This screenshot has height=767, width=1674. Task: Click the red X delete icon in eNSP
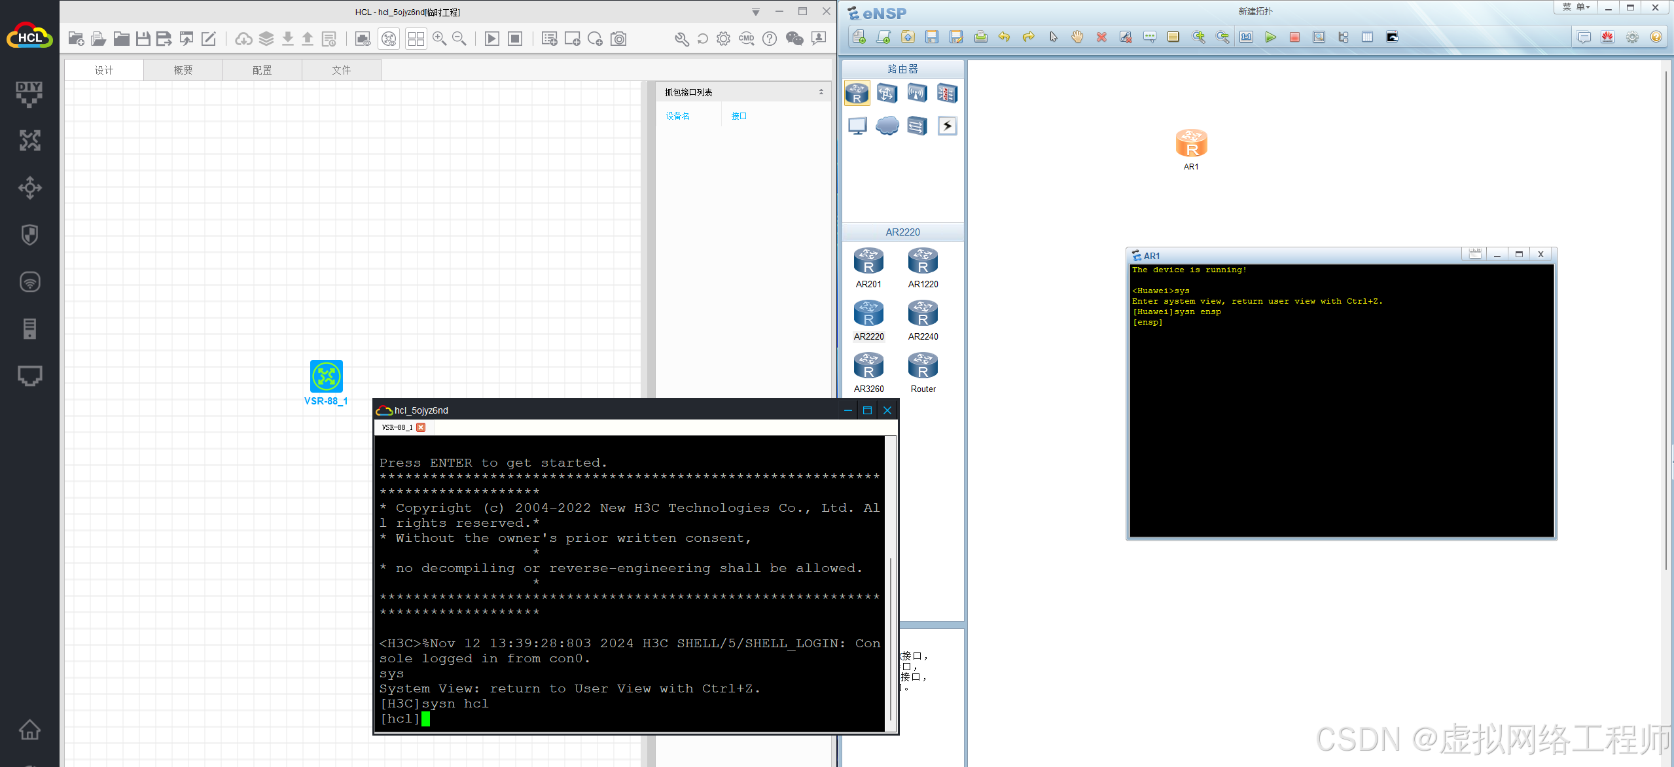click(1101, 37)
